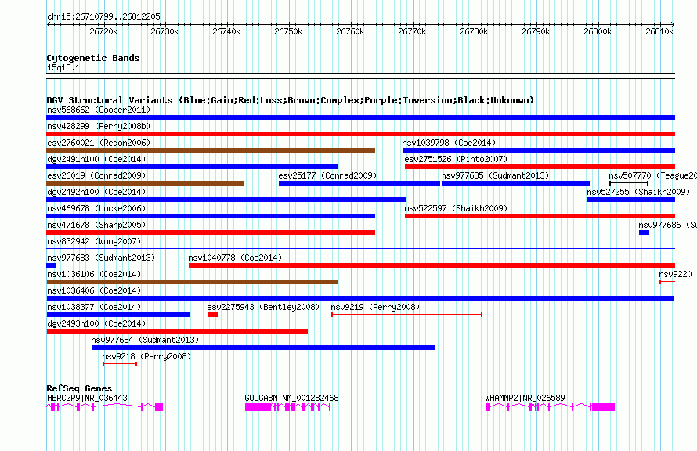Open the dgv2492n100 (Coe2014) label
Image resolution: width=697 pixels, height=451 pixels.
96,192
